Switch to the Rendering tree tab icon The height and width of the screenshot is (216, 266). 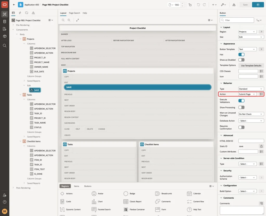pos(13,13)
